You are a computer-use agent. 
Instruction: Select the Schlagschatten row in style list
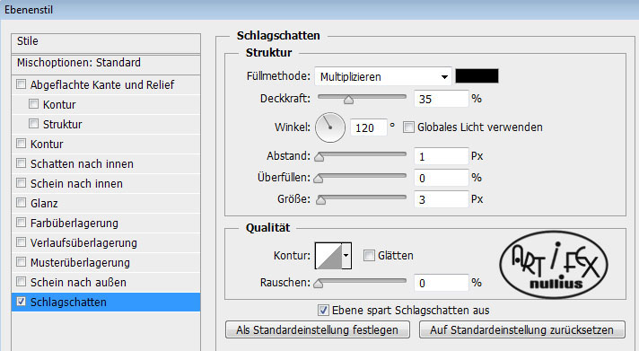pos(106,302)
